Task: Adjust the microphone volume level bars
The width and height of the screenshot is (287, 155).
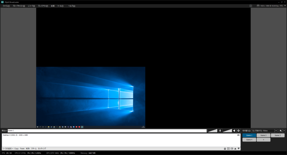Action: [x=213, y=131]
